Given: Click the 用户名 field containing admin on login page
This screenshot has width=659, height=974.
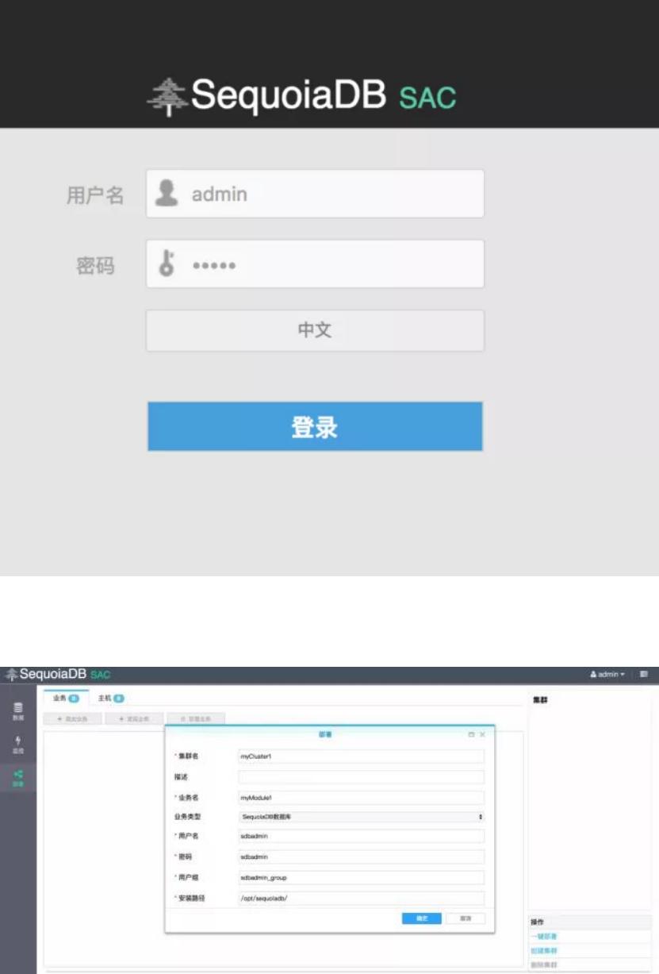Looking at the screenshot, I should click(x=315, y=194).
